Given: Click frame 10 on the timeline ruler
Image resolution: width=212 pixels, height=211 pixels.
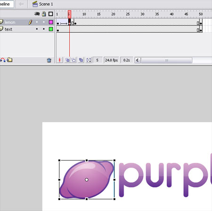Looking at the screenshot, I should pyautogui.click(x=84, y=14).
